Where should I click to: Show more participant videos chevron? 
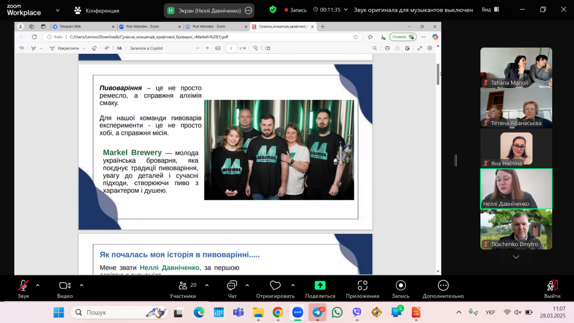click(x=516, y=257)
